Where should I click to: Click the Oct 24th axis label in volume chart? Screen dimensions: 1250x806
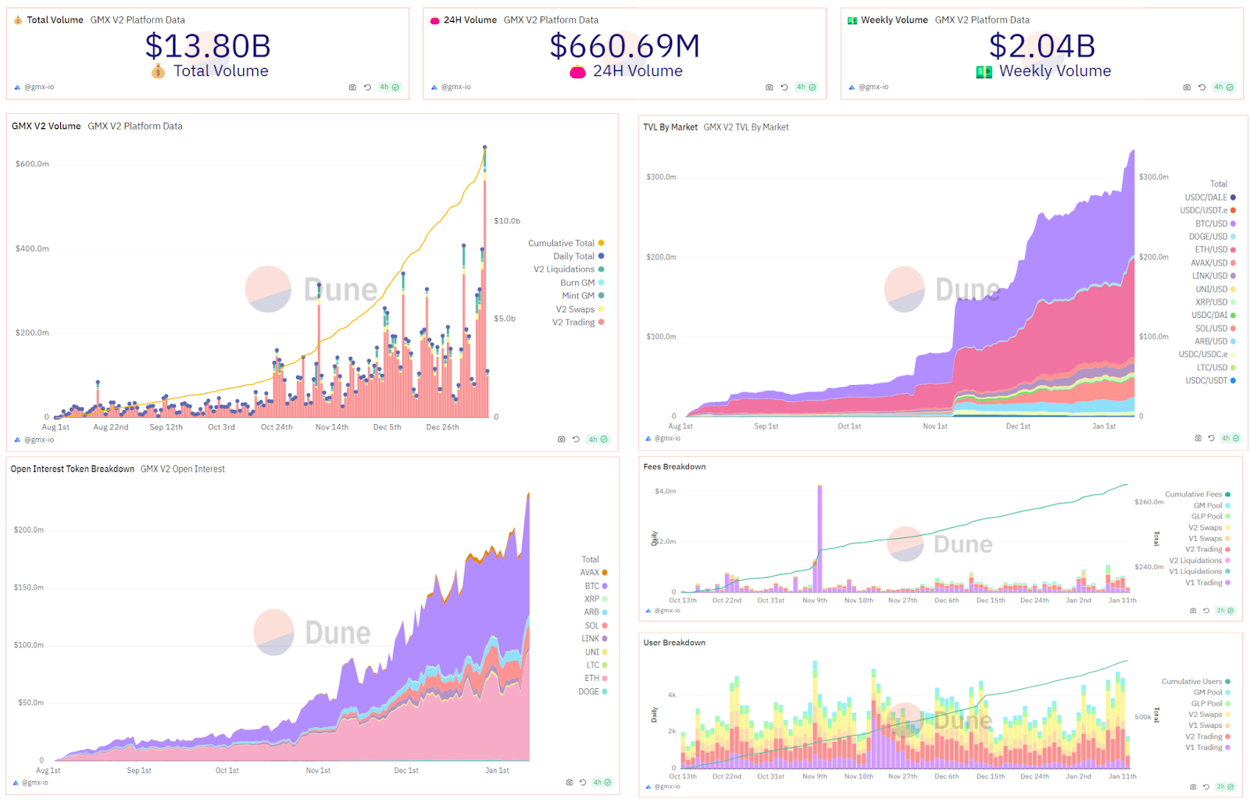[x=277, y=427]
